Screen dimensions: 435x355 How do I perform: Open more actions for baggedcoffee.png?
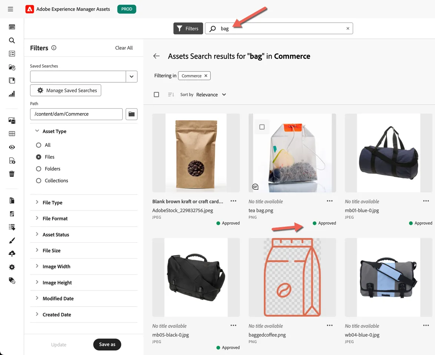329,326
